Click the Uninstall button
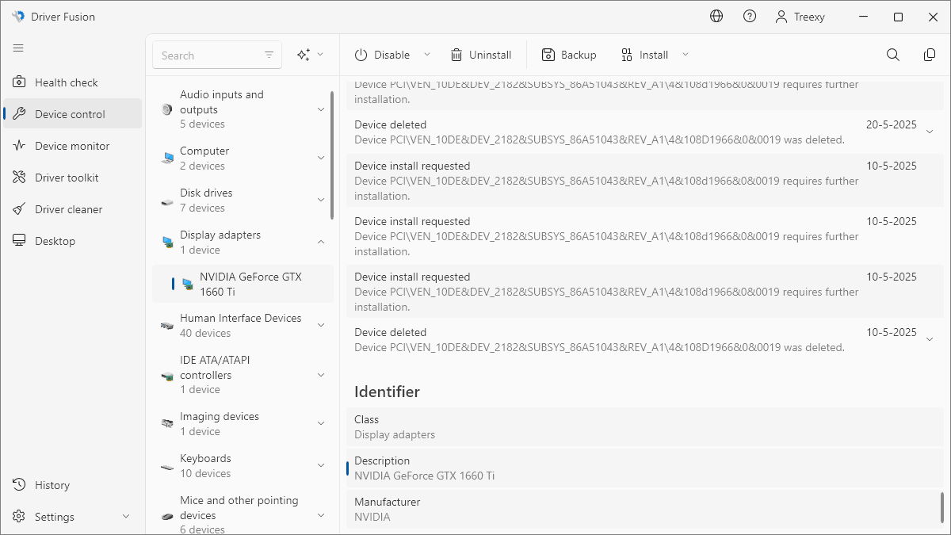 click(481, 55)
